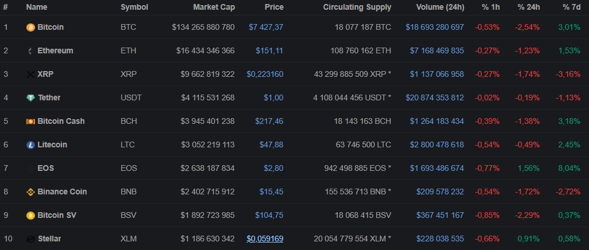Click the Ethereum logo icon
The image size is (589, 250).
click(x=30, y=51)
